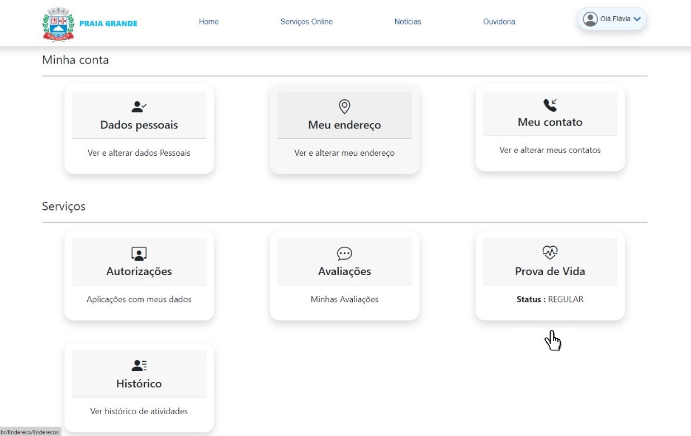Image resolution: width=691 pixels, height=436 pixels.
Task: Click the Meu endereço location pin icon
Action: pyautogui.click(x=344, y=107)
